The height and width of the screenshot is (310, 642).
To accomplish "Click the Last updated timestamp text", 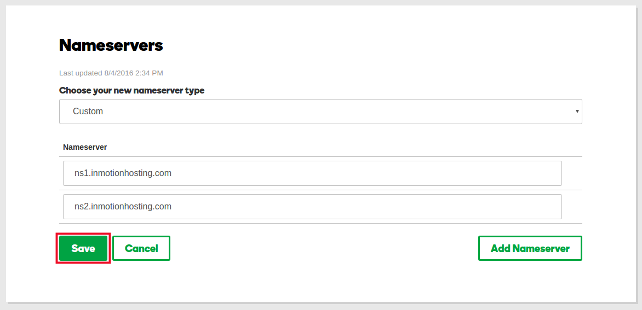I will (111, 73).
